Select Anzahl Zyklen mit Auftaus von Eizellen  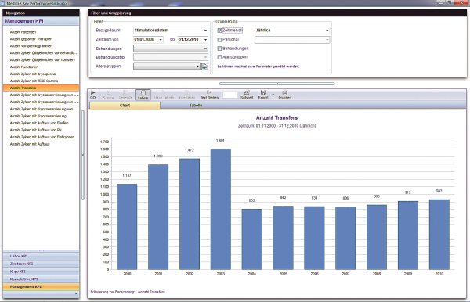click(39, 123)
